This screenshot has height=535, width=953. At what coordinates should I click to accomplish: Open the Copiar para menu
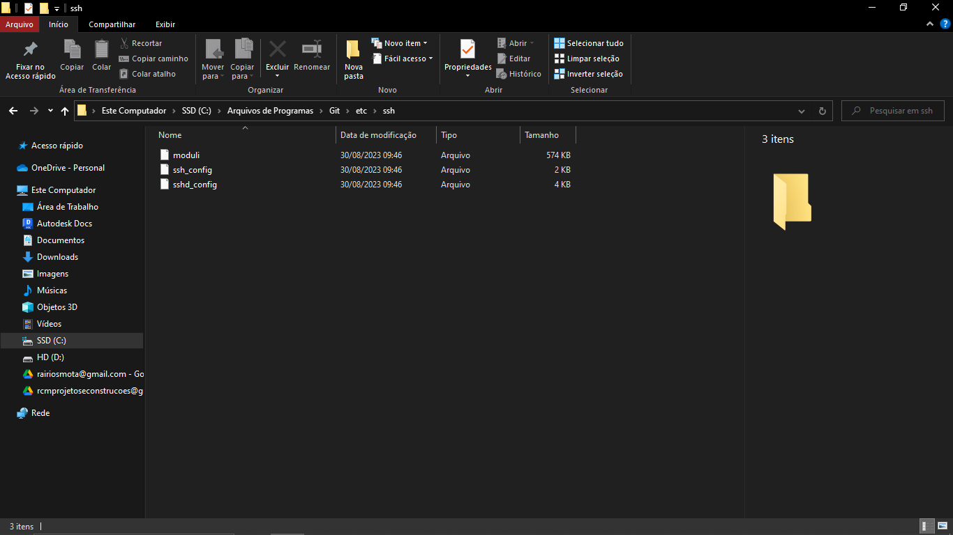point(243,60)
